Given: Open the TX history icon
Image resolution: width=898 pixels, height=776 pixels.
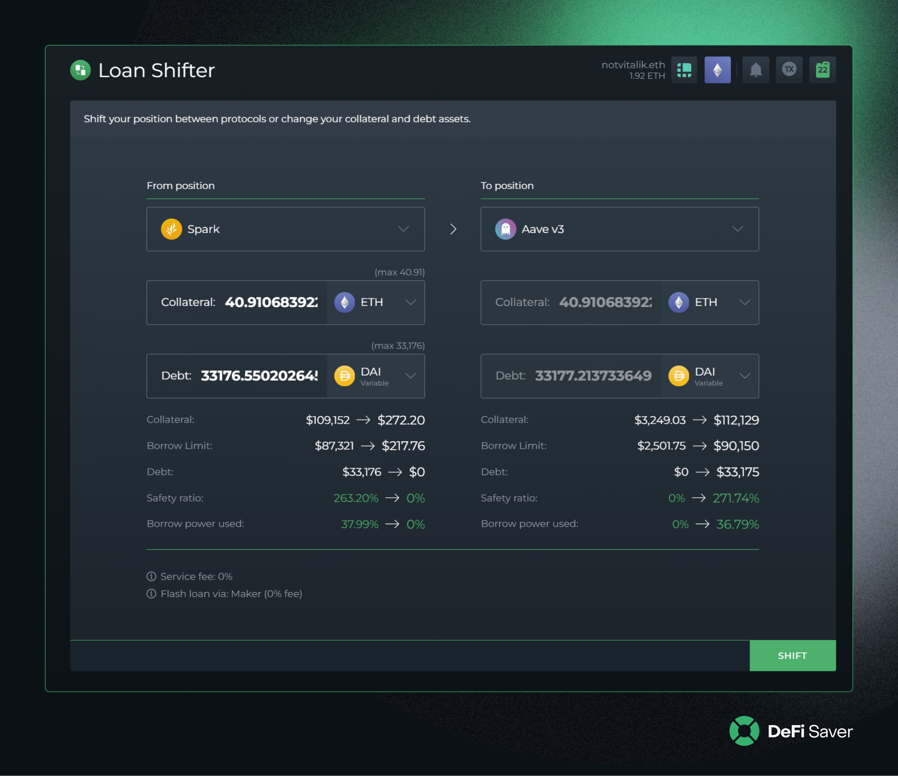Looking at the screenshot, I should click(x=789, y=70).
